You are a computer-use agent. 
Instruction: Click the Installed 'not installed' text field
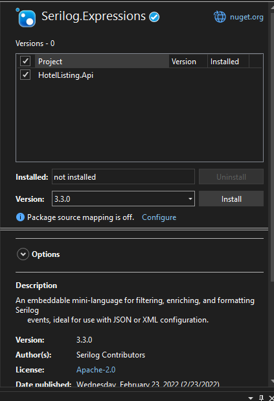123,176
